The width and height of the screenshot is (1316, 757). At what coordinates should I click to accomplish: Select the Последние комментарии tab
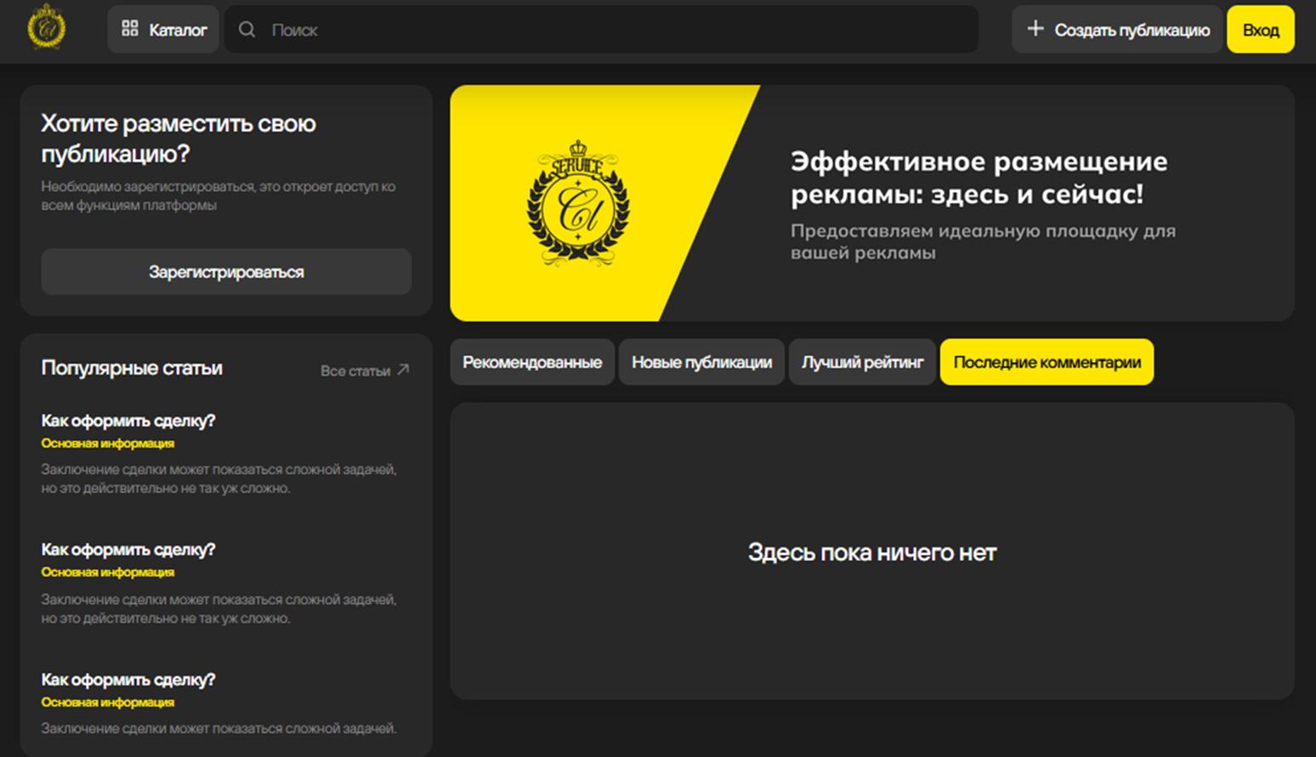[1047, 362]
